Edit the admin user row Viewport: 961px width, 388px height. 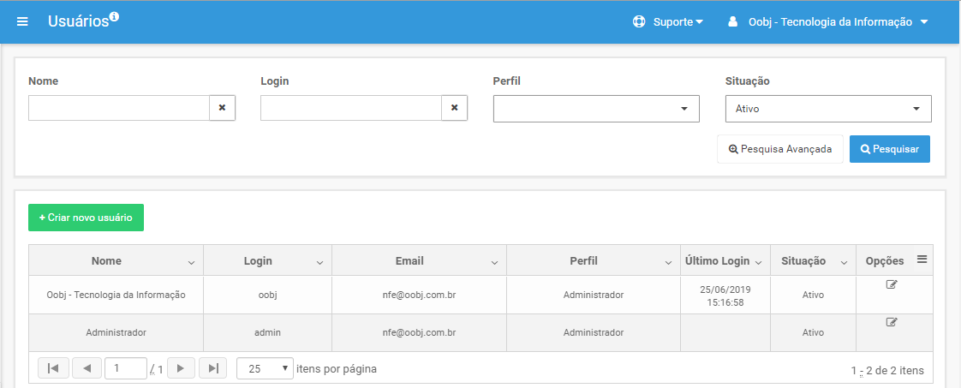pos(892,322)
